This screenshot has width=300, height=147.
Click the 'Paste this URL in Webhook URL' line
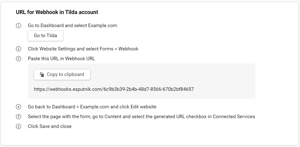[x=61, y=59]
